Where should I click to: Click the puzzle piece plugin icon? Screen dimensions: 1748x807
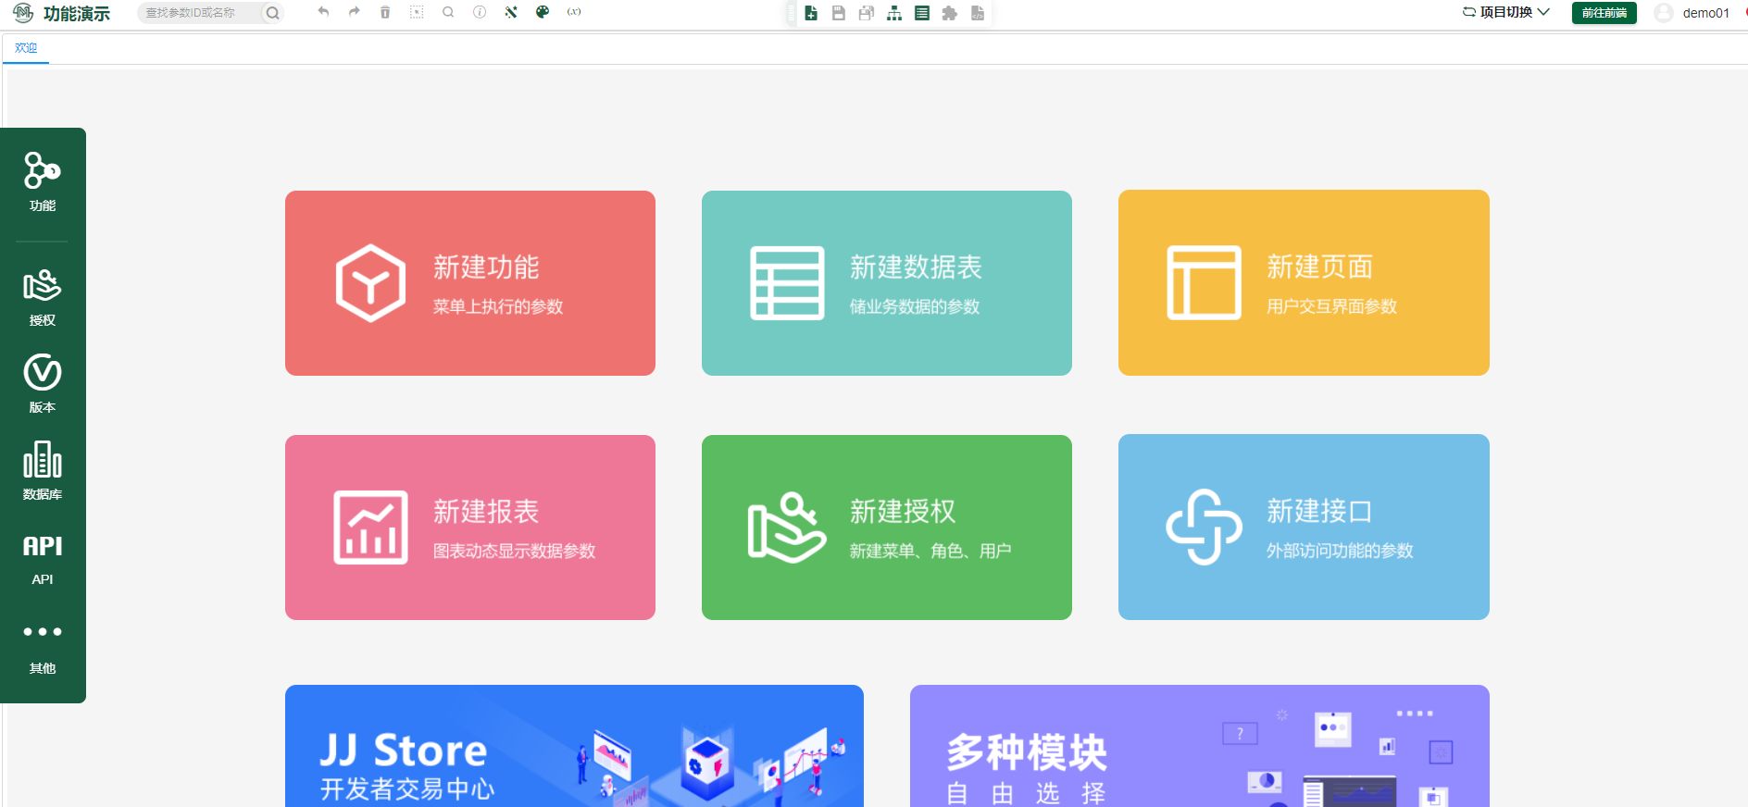(950, 13)
